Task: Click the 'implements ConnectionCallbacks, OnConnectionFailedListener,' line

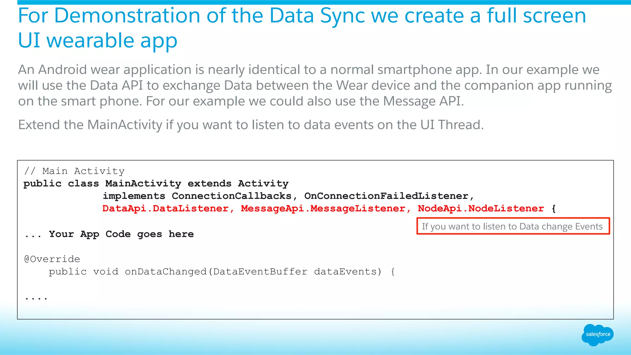Action: coord(288,196)
